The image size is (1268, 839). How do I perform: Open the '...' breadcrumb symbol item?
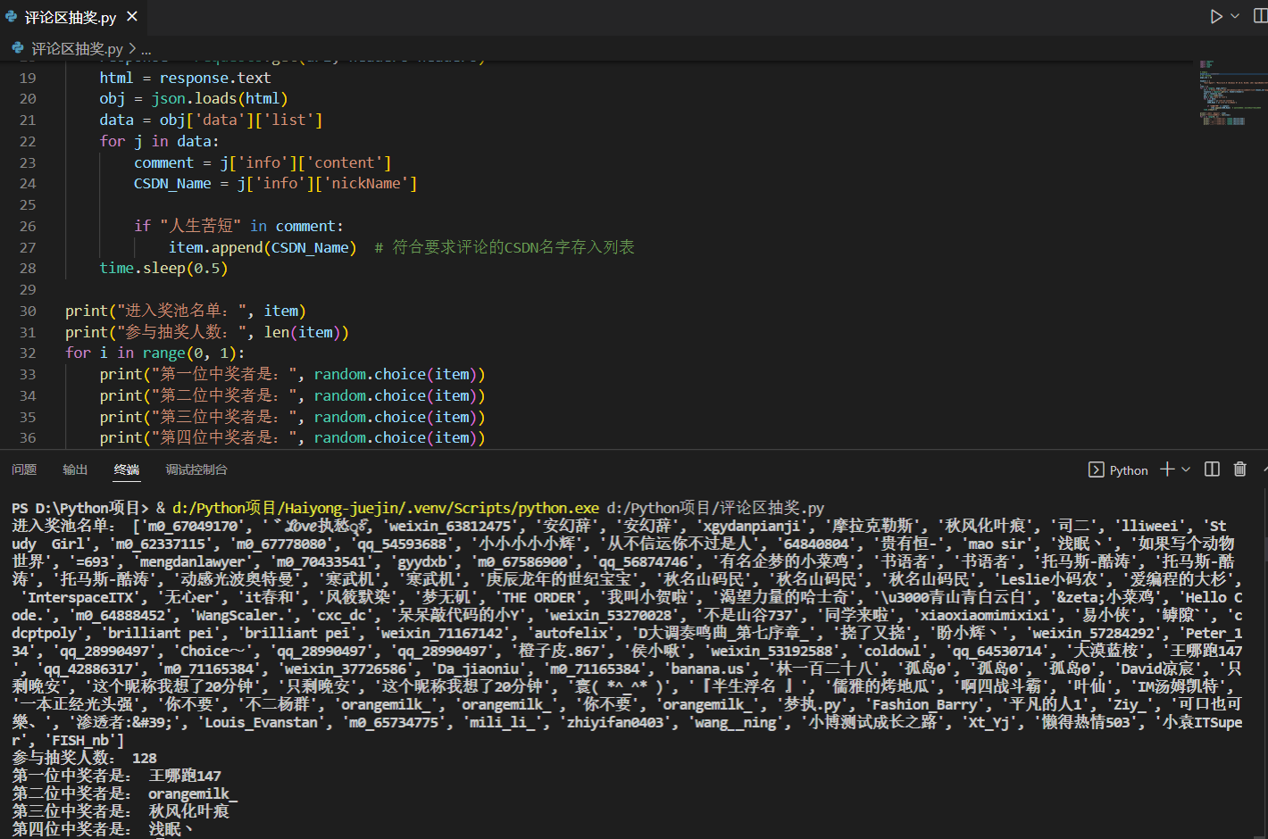tap(146, 49)
